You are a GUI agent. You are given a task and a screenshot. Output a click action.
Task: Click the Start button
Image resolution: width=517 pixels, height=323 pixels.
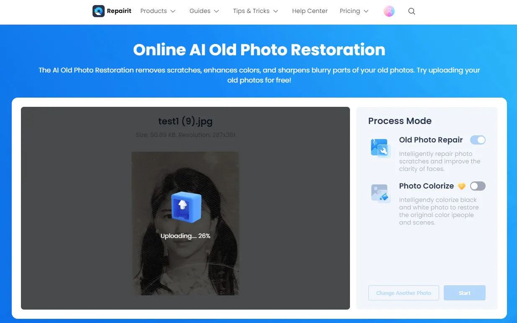[x=465, y=293]
